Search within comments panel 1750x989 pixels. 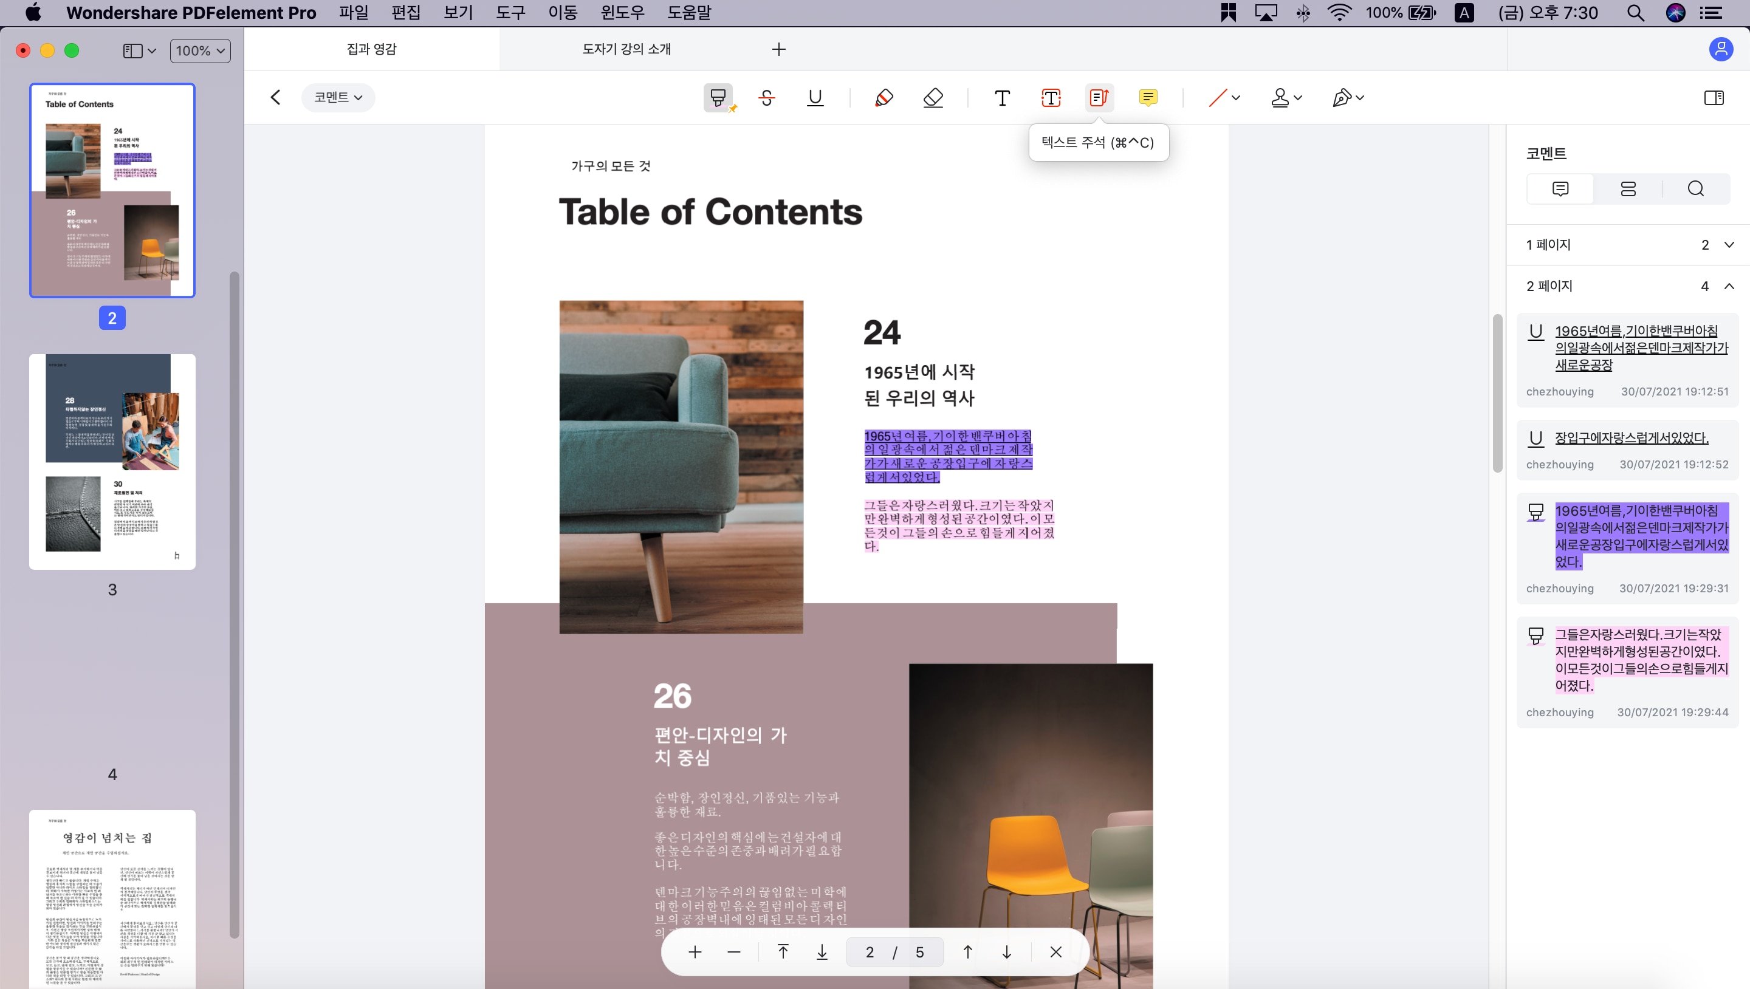(1696, 188)
